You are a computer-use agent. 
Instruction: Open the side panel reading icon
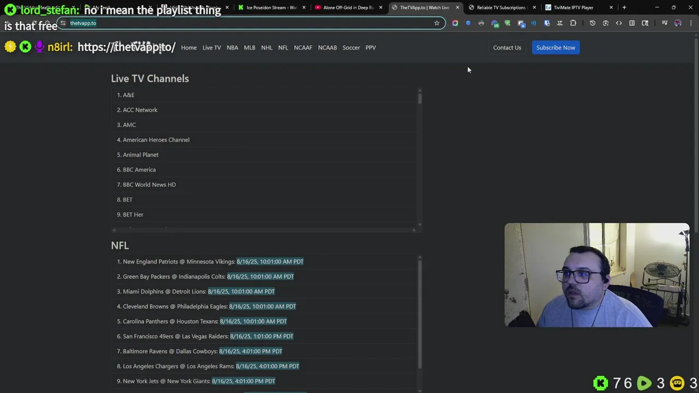632,23
